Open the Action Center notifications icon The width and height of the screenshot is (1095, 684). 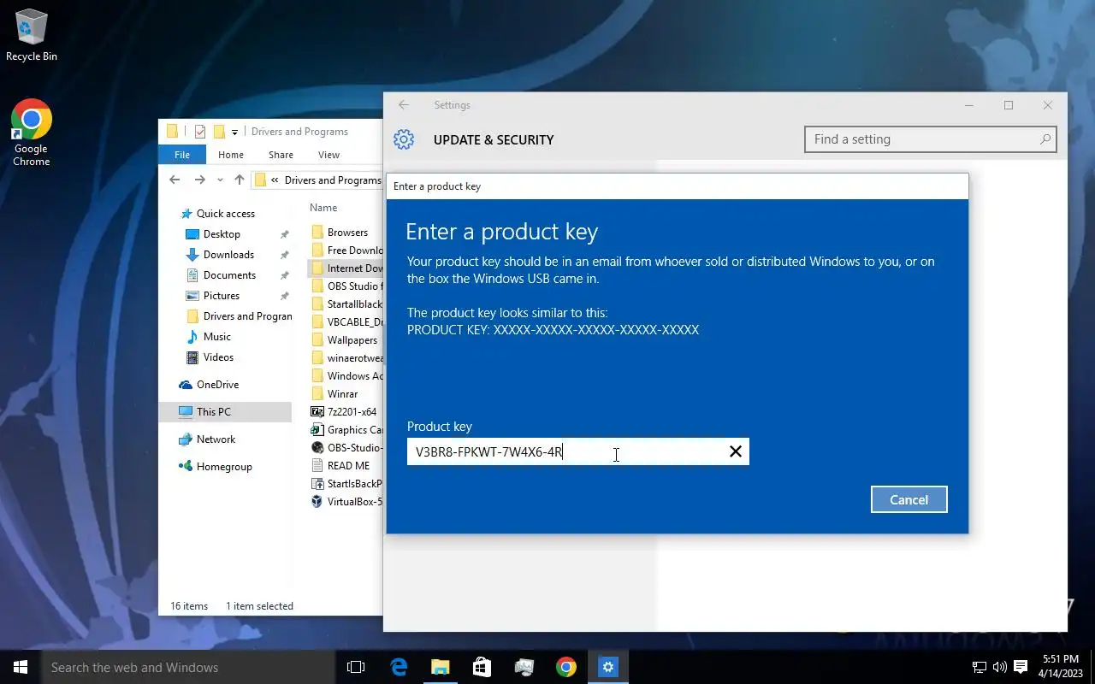coord(1021,667)
